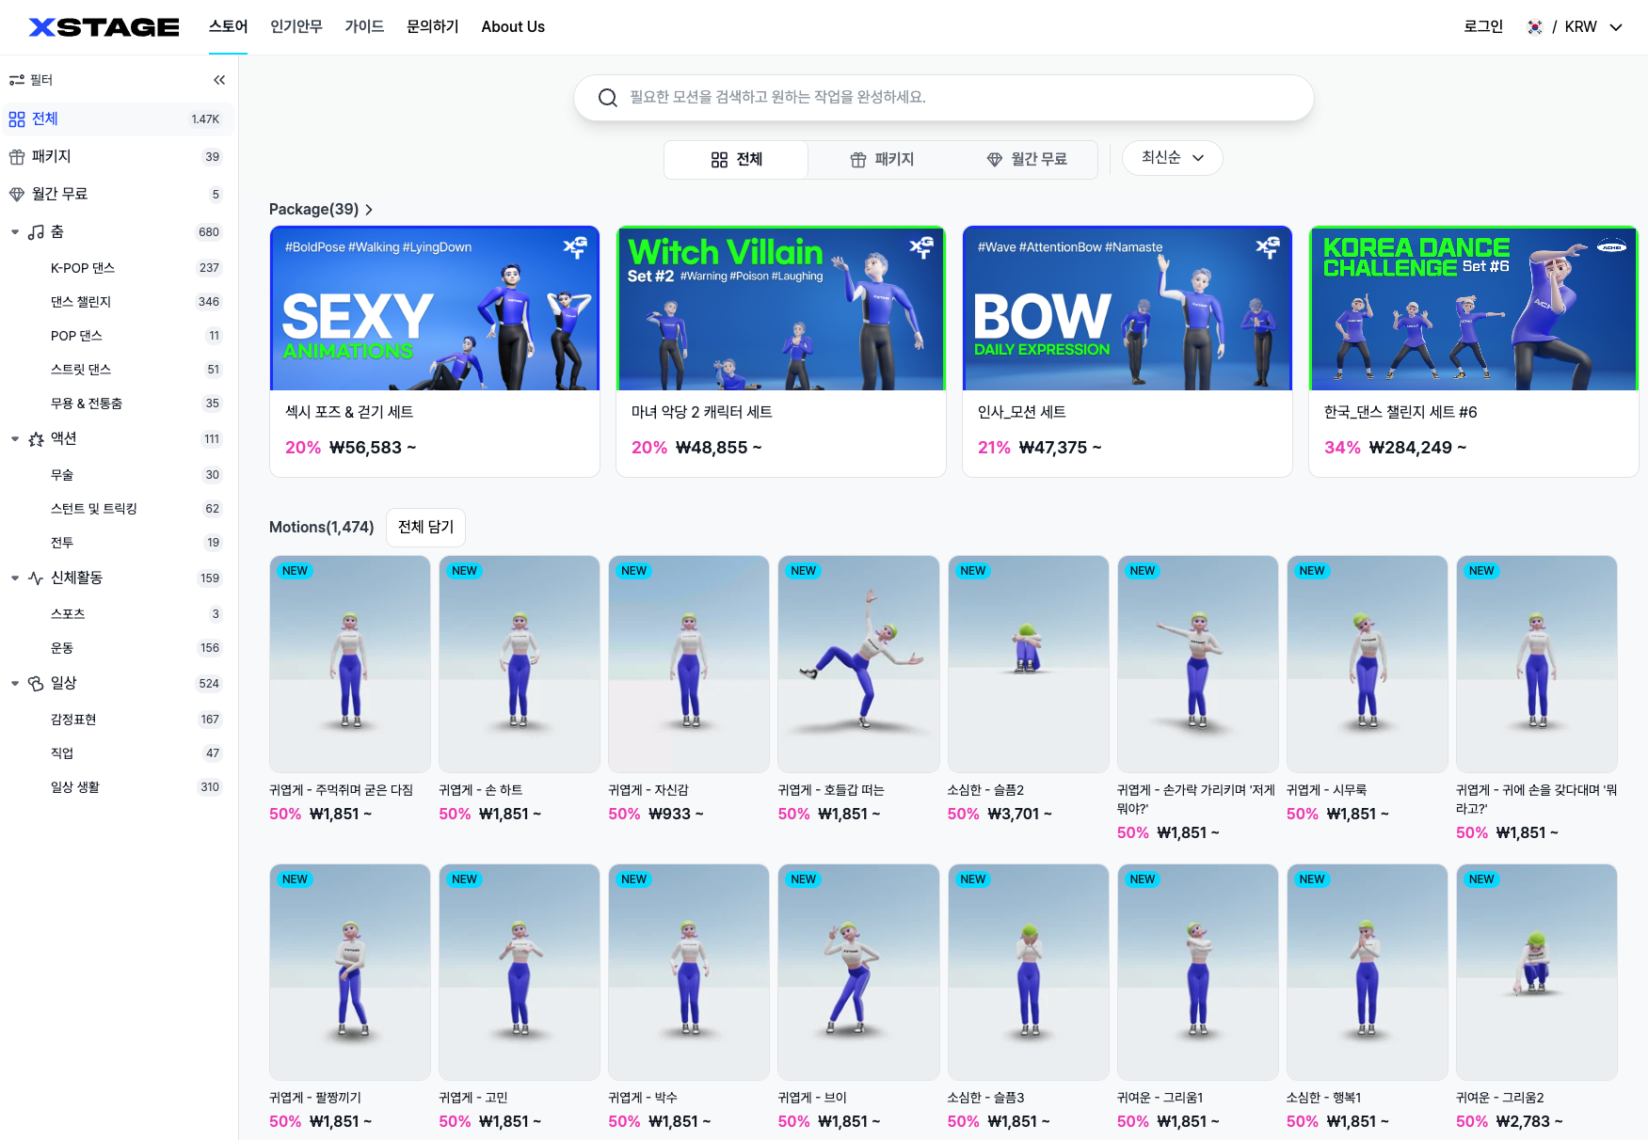Image resolution: width=1648 pixels, height=1140 pixels.
Task: Click 귀엽게 - 시무룩 title text
Action: (x=1327, y=790)
